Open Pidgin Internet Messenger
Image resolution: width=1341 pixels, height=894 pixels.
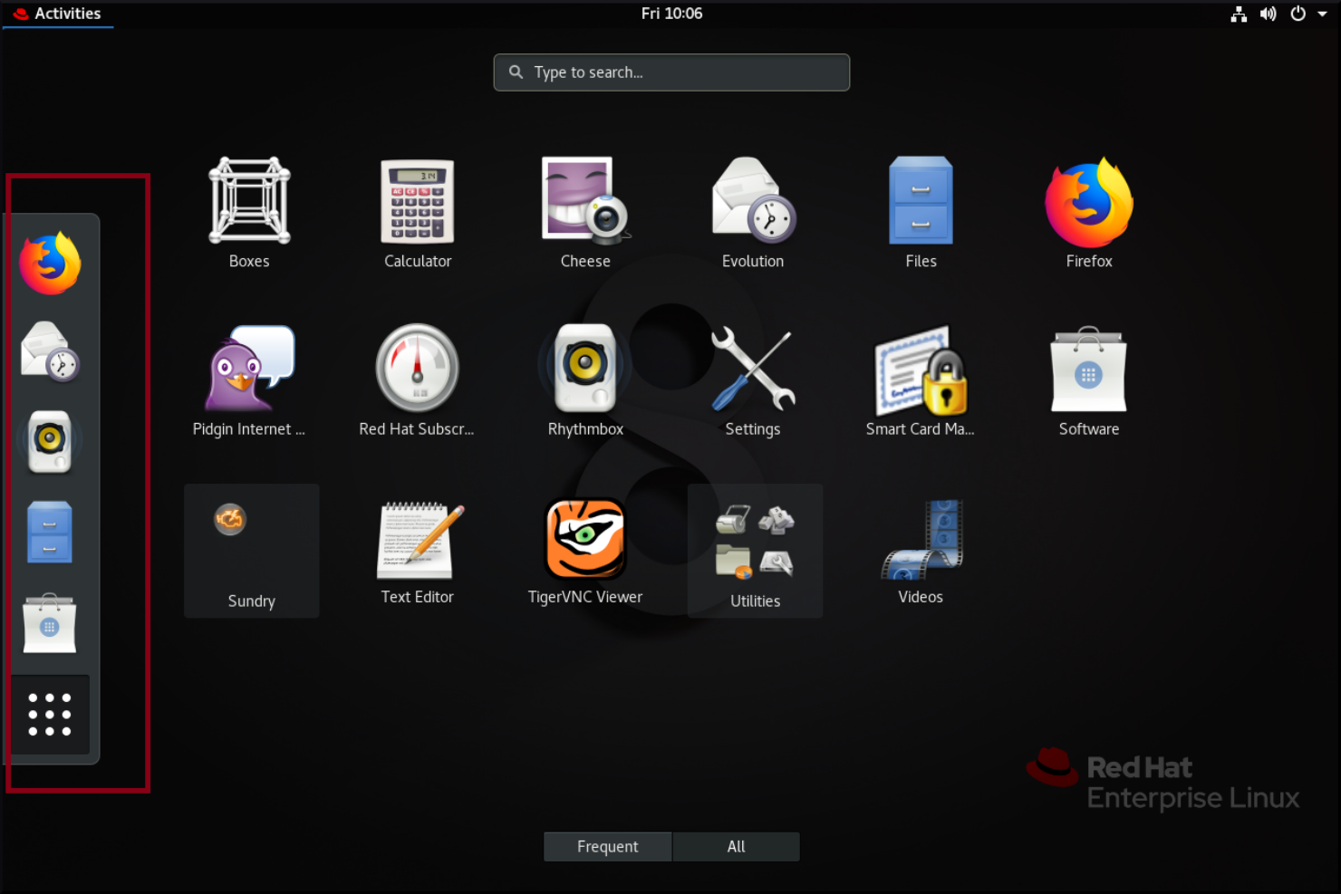(x=249, y=370)
